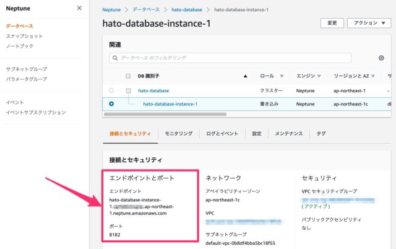Click the default-vpc-0b8df4bba5bc18f55 subnet group text
396x249 pixels.
241,243
